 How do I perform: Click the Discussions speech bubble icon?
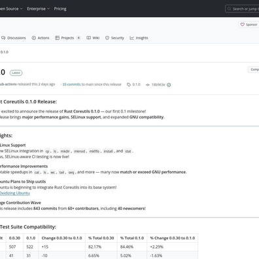3,38
